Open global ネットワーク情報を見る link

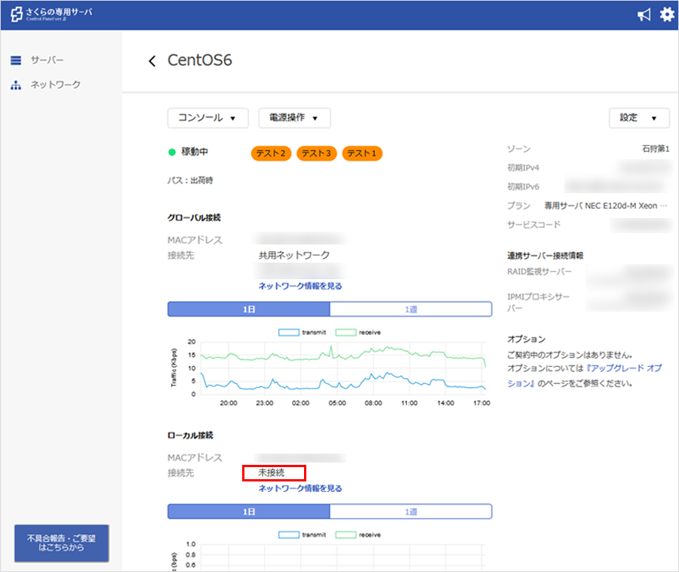(x=300, y=286)
